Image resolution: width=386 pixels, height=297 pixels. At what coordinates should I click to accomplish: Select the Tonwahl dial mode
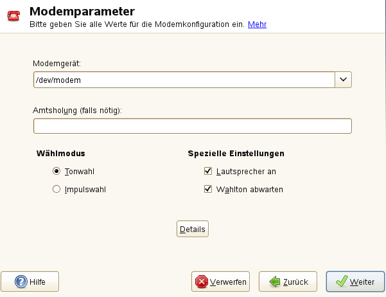[x=57, y=172]
